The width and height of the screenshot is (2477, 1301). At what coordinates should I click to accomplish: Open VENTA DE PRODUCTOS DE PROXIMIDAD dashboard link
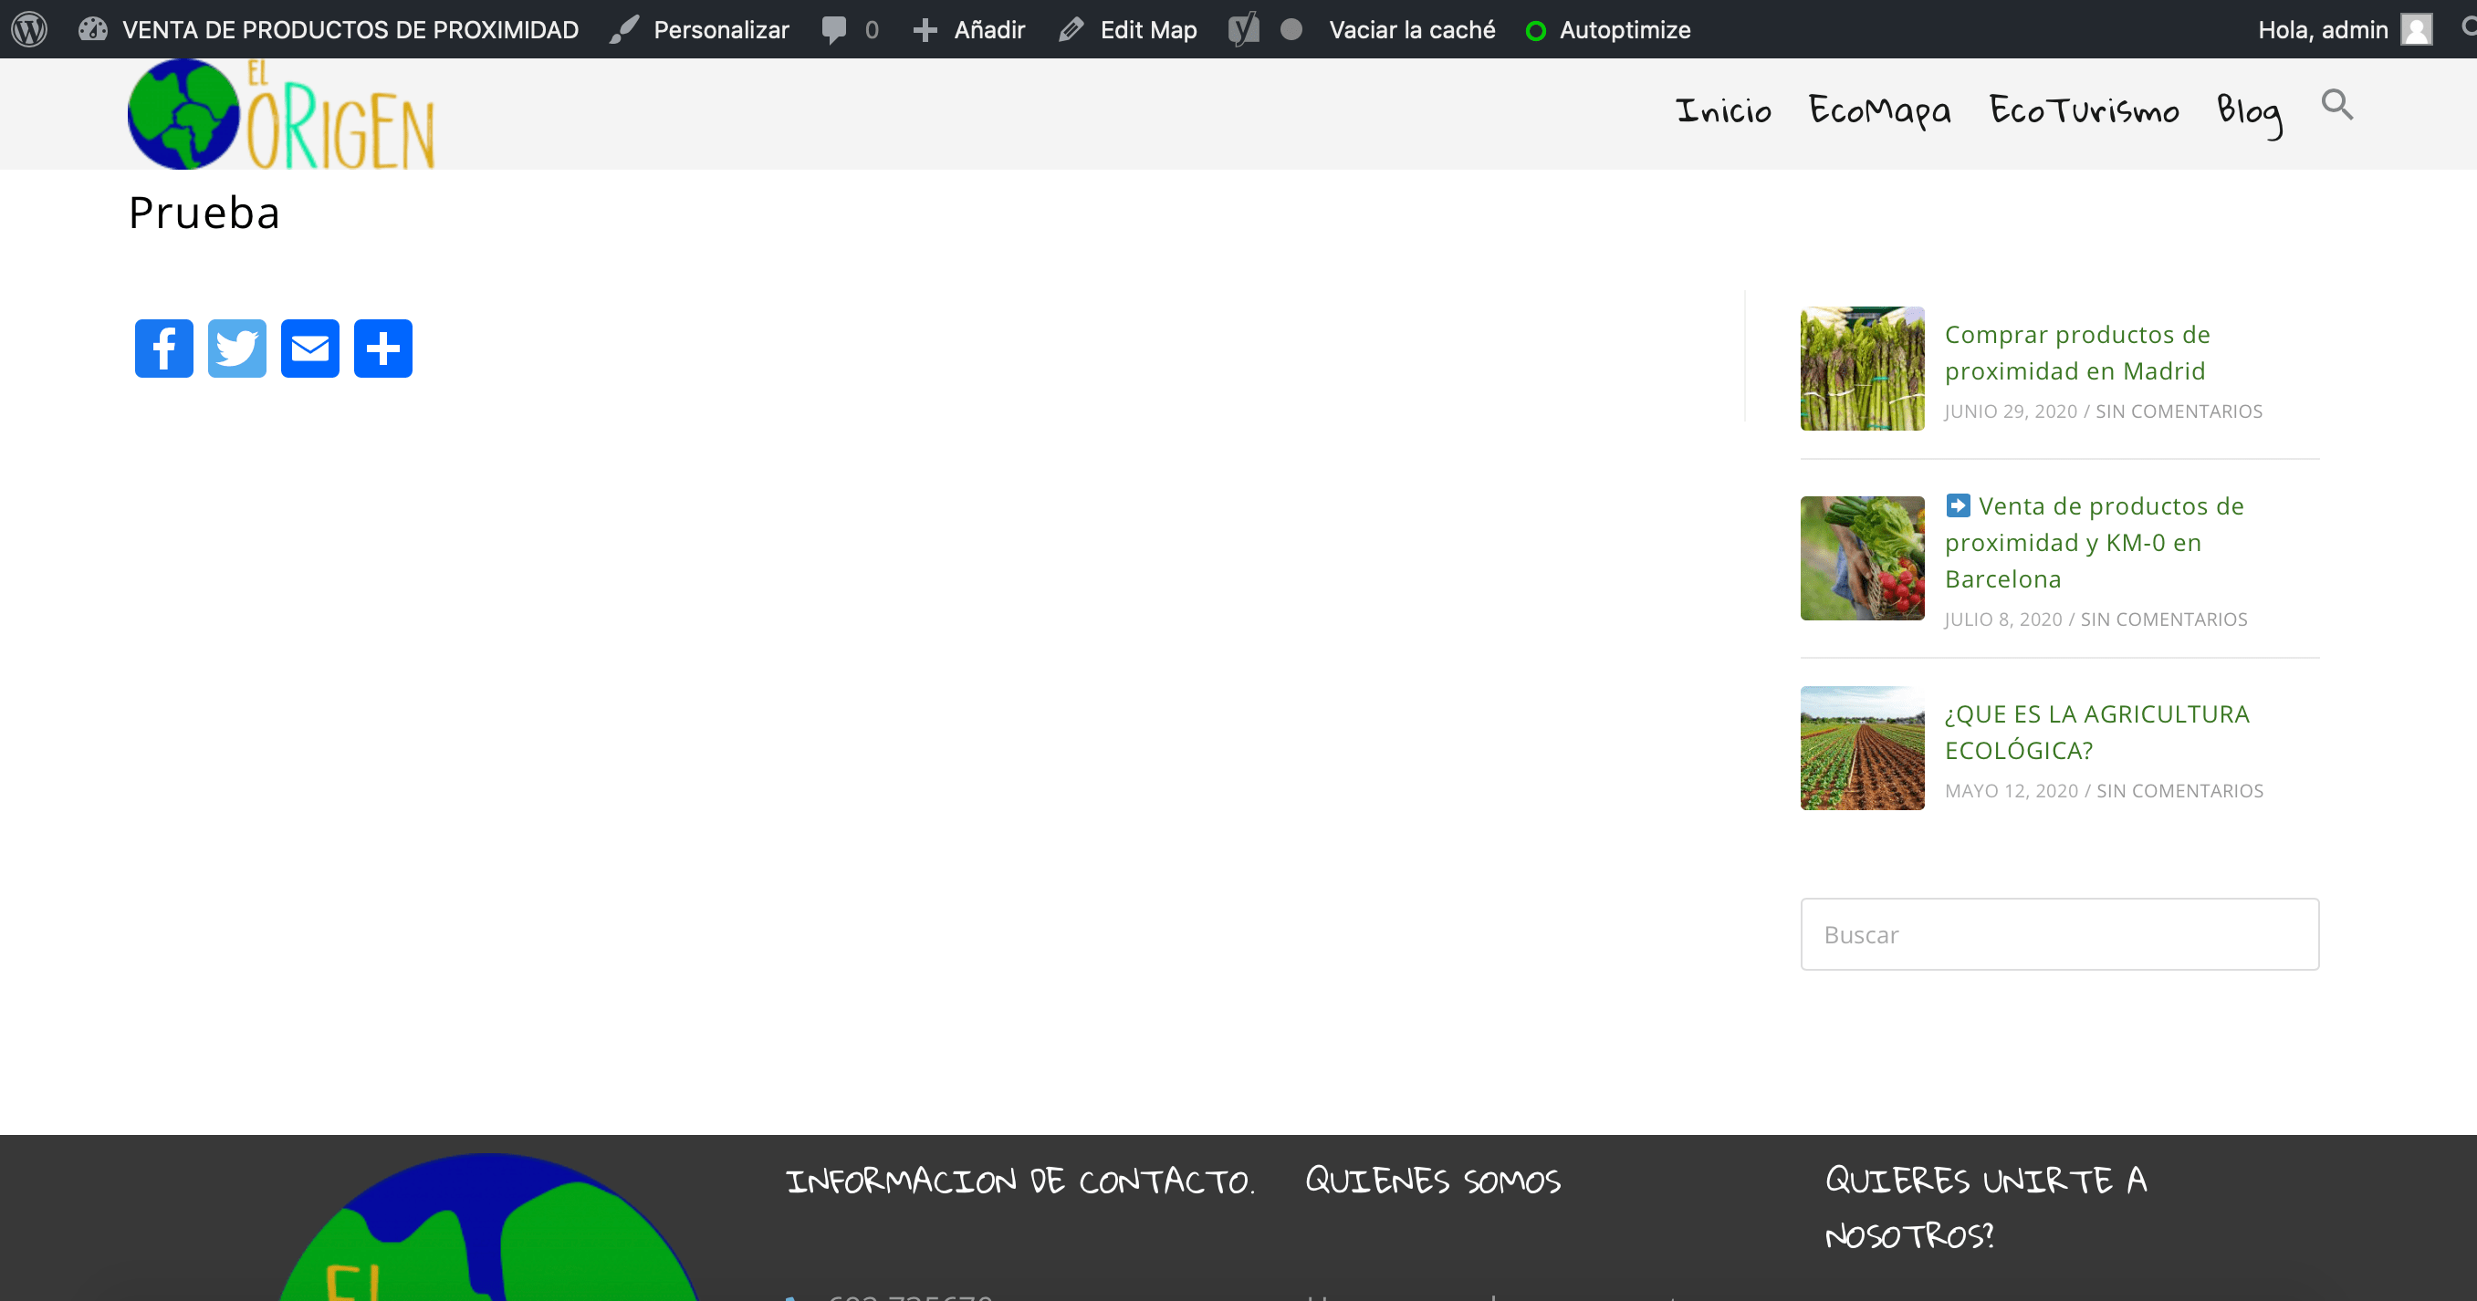[x=329, y=30]
